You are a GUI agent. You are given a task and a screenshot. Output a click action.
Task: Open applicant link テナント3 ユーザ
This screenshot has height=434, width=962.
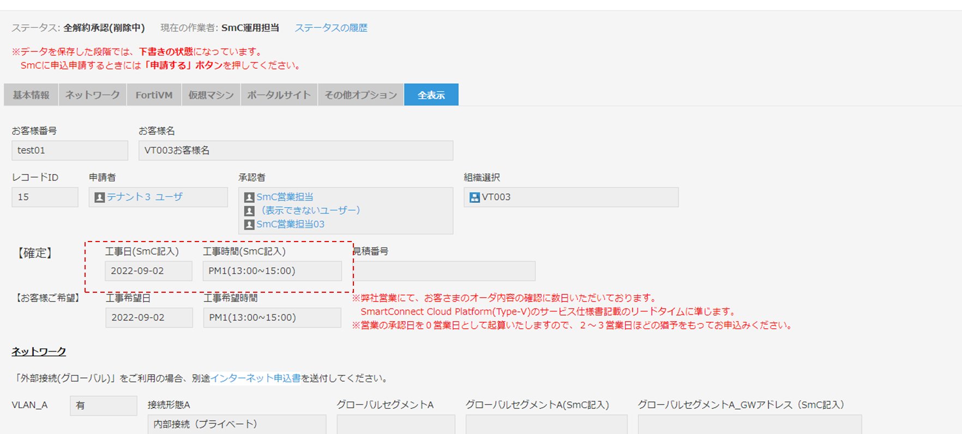coord(145,197)
